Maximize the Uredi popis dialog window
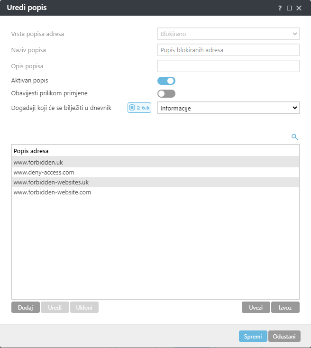 click(x=289, y=8)
